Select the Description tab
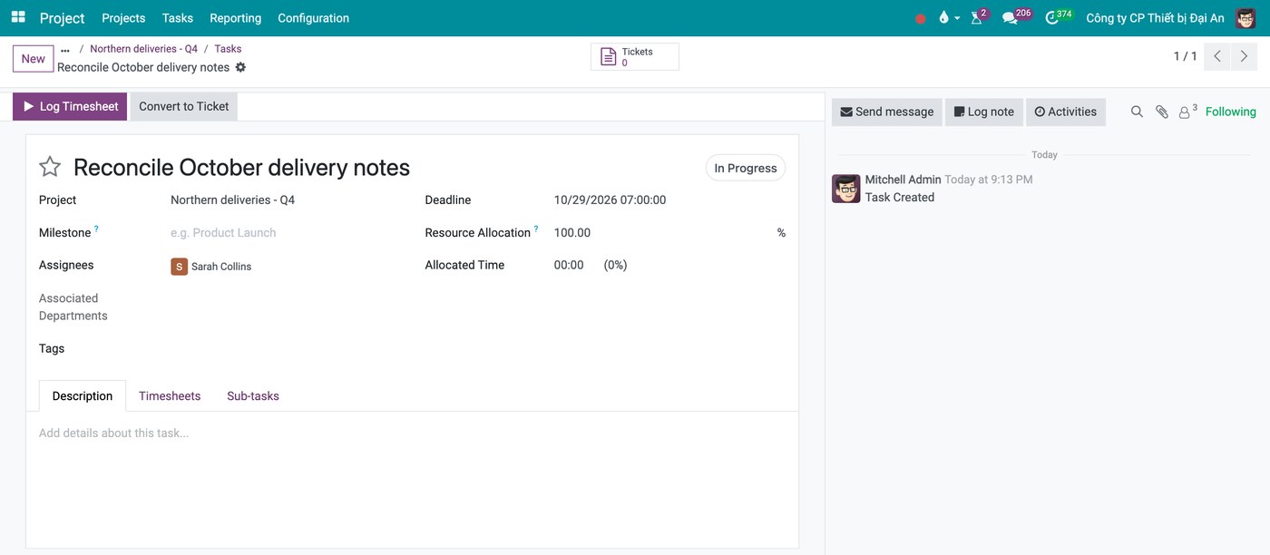This screenshot has height=555, width=1270. coord(83,396)
